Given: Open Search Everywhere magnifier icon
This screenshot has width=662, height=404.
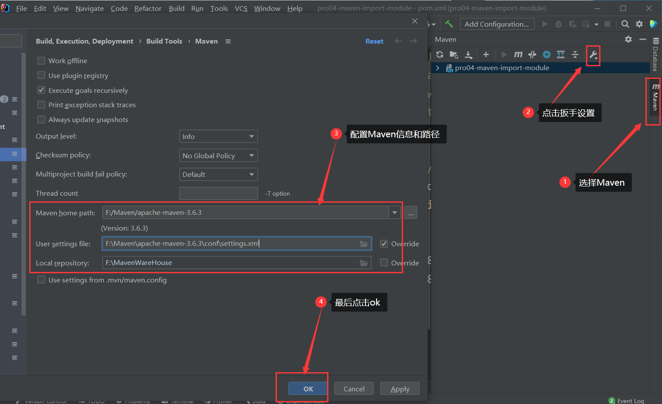Looking at the screenshot, I should click(625, 24).
